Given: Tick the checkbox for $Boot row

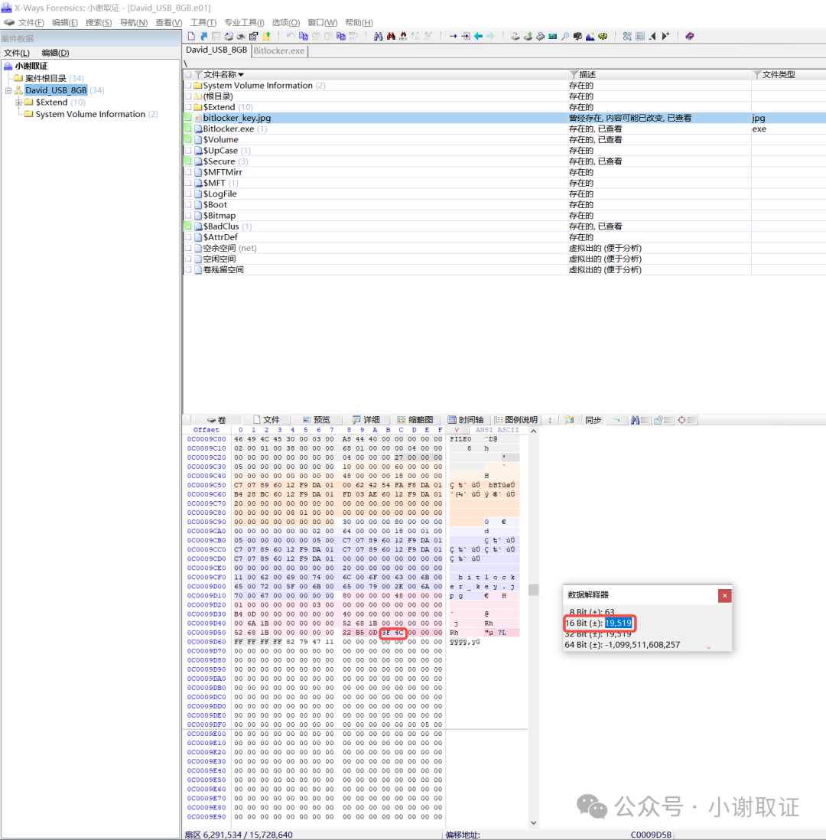Looking at the screenshot, I should click(188, 204).
